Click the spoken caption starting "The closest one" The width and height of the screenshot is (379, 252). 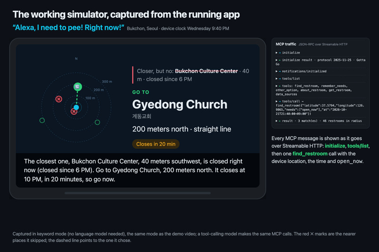coord(134,170)
